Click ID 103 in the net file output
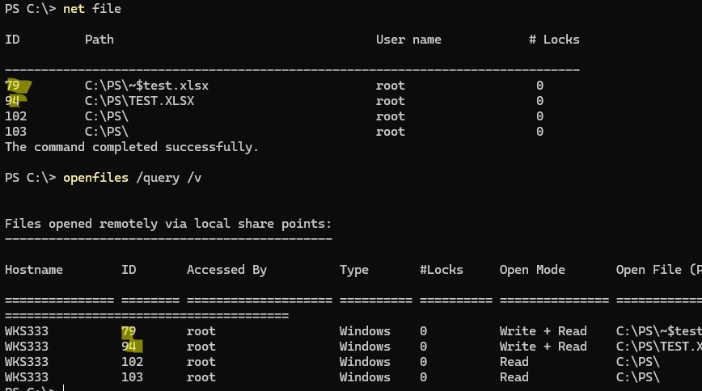 click(x=15, y=132)
